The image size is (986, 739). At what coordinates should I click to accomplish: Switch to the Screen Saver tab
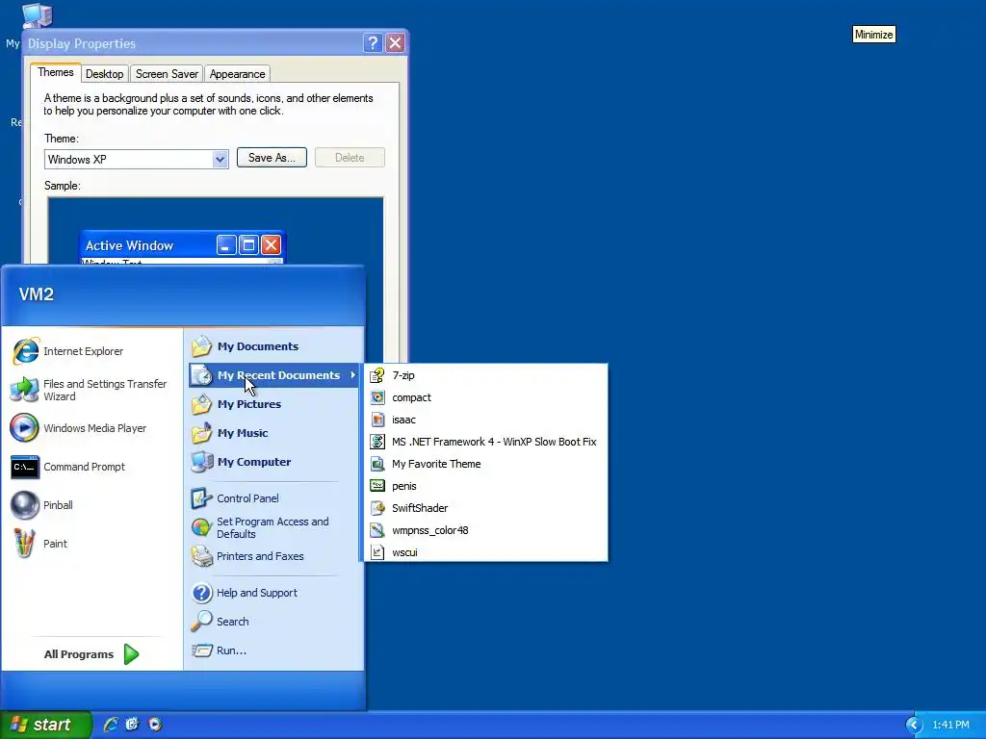pyautogui.click(x=167, y=74)
